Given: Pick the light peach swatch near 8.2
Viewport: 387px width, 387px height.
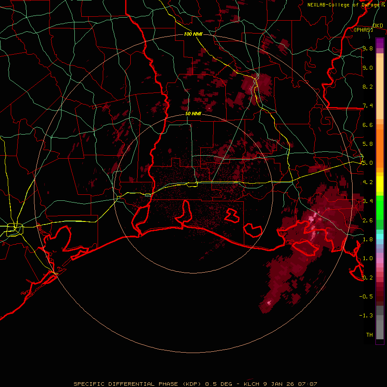Looking at the screenshot, I should [x=380, y=89].
